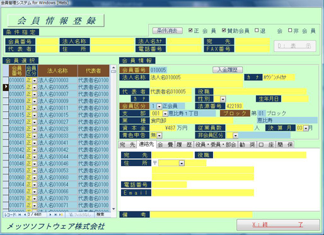
Task: Open postal code dropdown in 住所
Action: tap(182, 163)
